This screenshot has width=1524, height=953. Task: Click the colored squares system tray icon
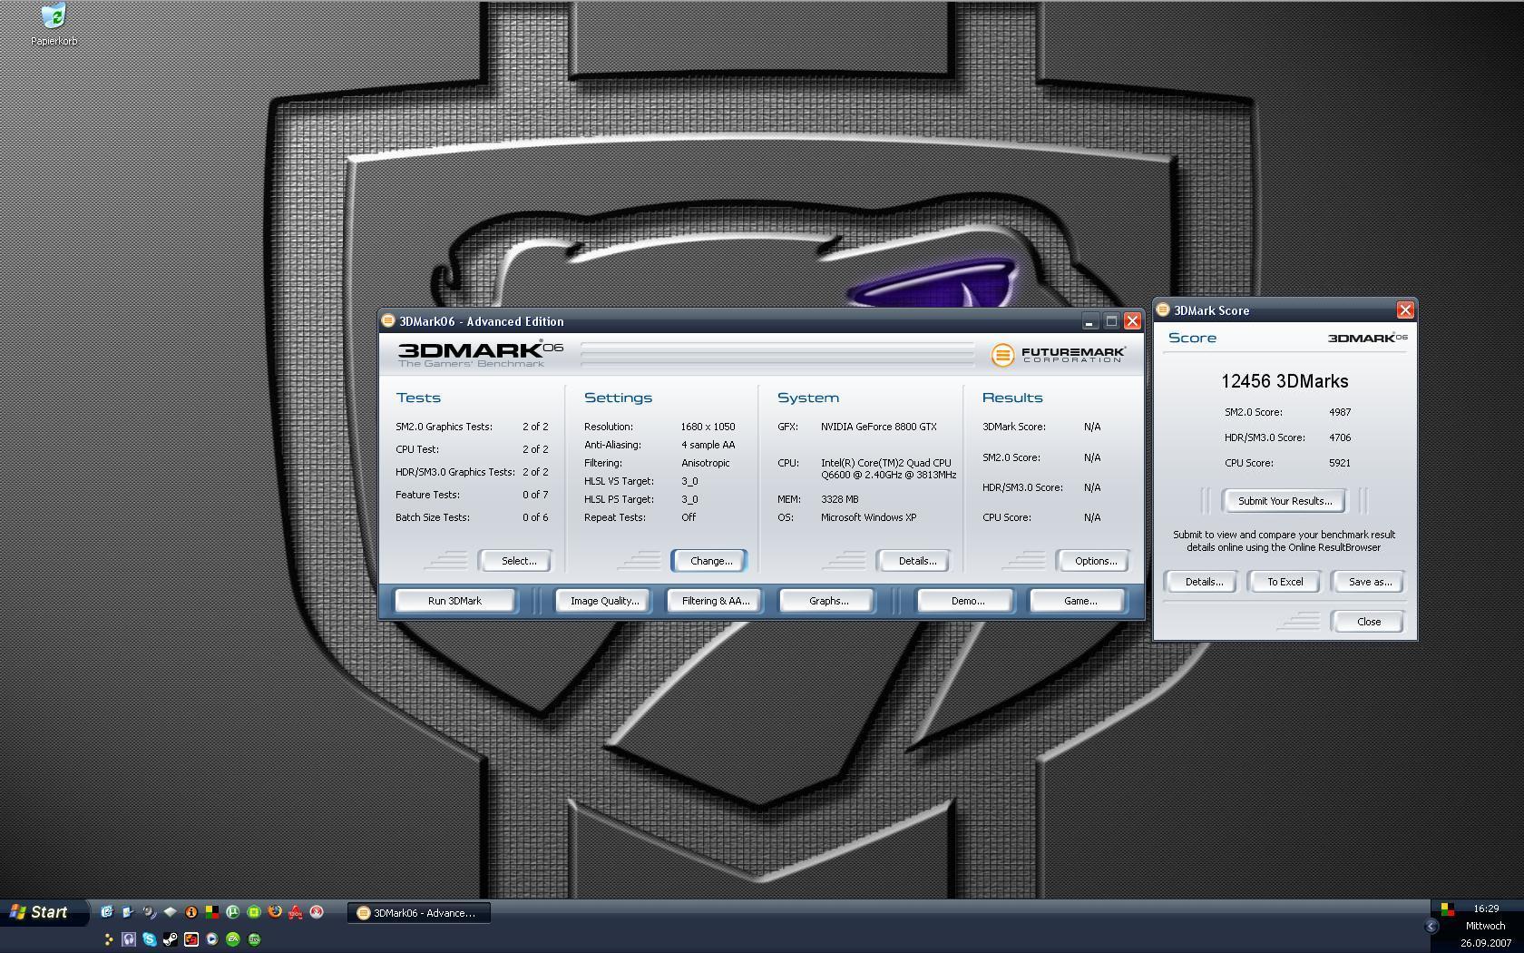click(1447, 909)
